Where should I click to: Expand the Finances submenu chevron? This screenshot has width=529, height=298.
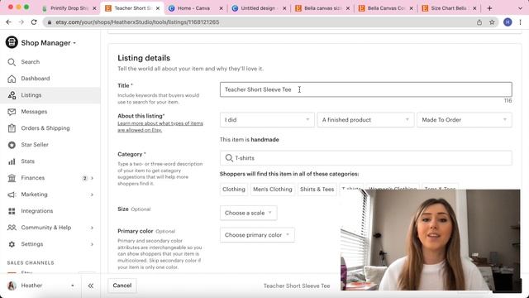[92, 178]
